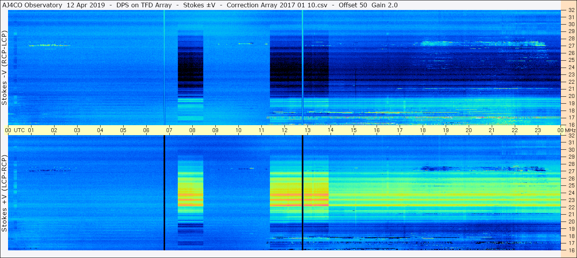Click the 24 MHz label in upper frequency scale
Viewport: 577px width, 258px height.
[x=571, y=67]
